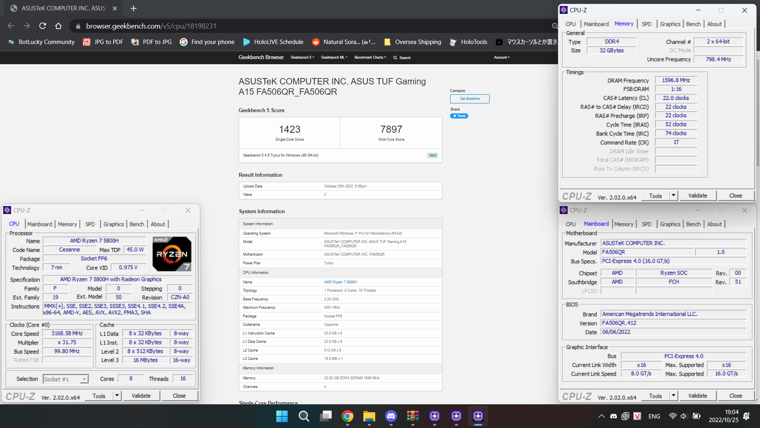Click the Valid badge on Geekbench result

coord(432,155)
